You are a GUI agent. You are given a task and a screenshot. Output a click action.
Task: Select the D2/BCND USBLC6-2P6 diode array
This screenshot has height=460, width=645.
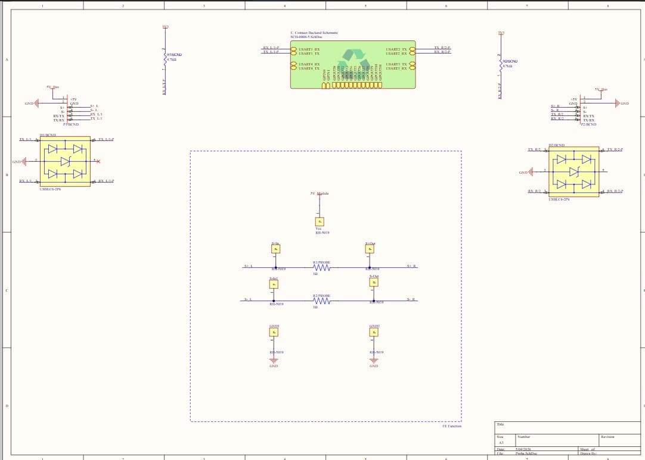(574, 171)
